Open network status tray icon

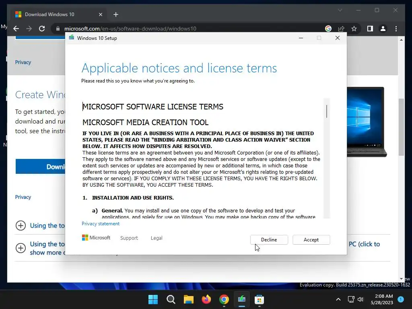click(x=351, y=299)
